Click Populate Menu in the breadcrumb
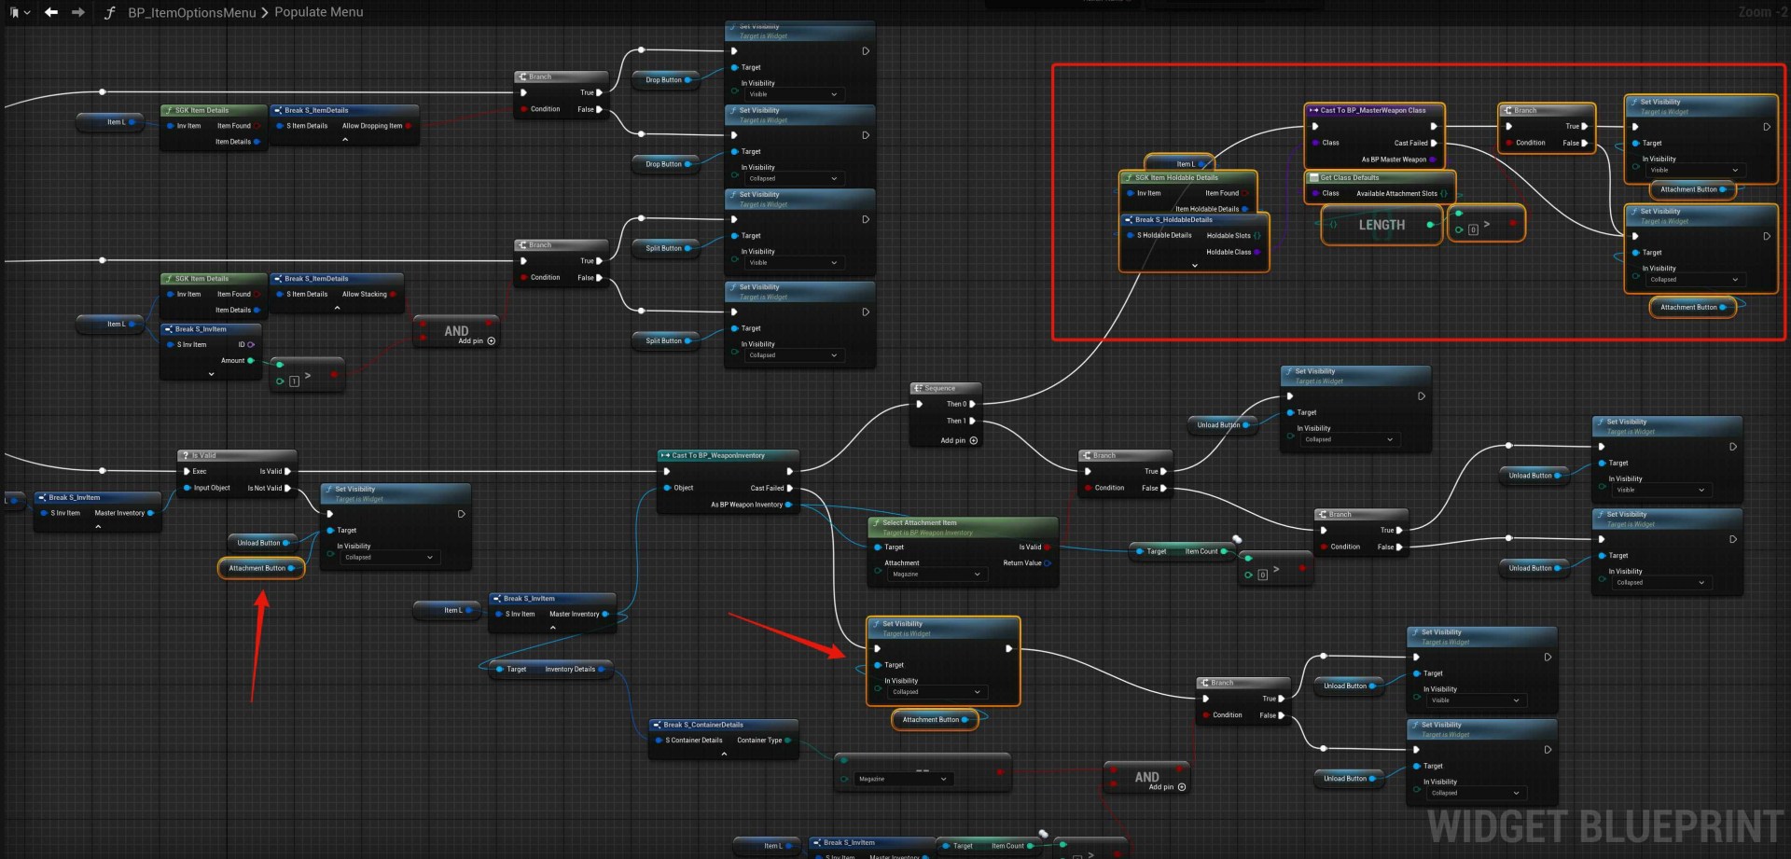Image resolution: width=1791 pixels, height=859 pixels. tap(319, 12)
